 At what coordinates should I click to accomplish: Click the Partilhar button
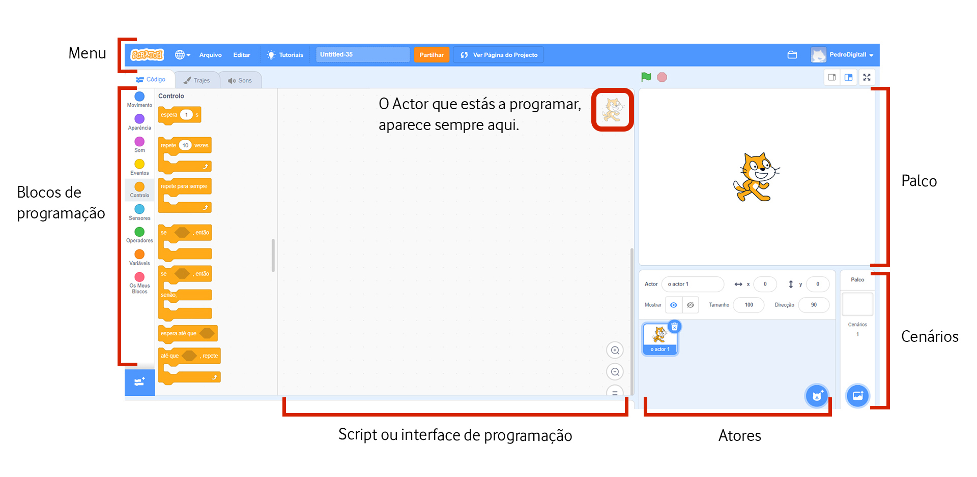coord(432,55)
